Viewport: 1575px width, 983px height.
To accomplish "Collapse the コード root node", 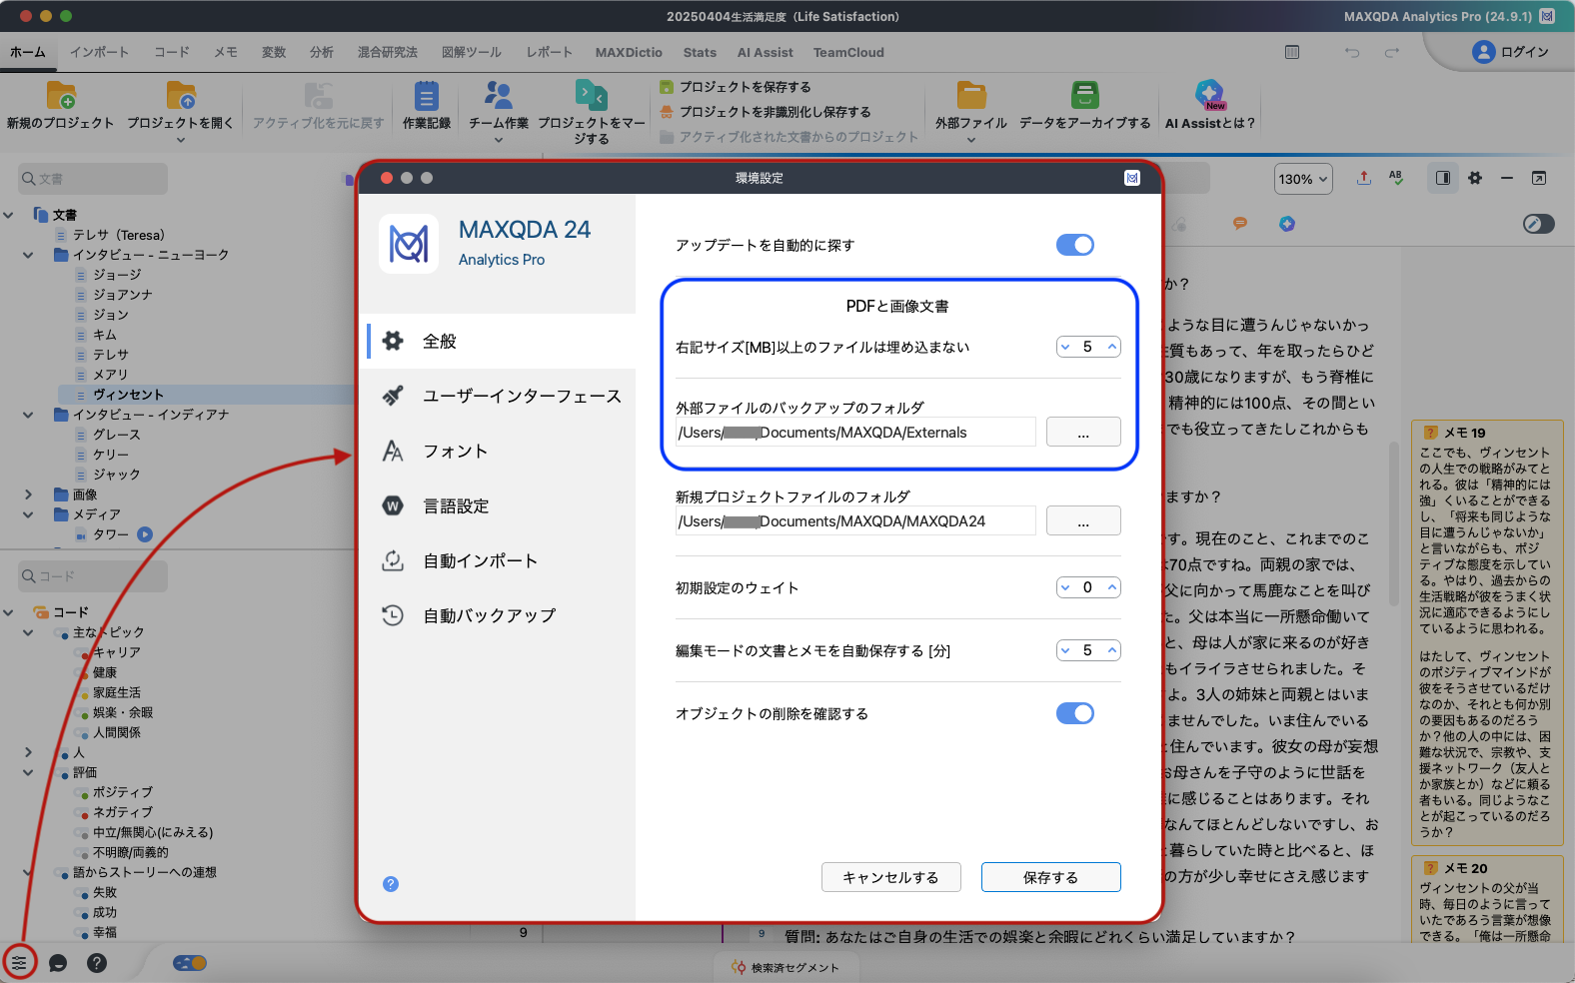I will pos(8,612).
